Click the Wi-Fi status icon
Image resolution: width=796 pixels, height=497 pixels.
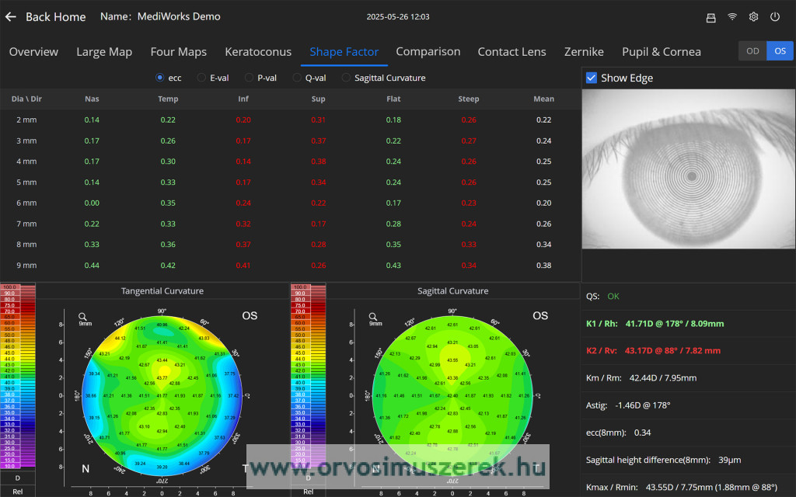click(x=732, y=17)
